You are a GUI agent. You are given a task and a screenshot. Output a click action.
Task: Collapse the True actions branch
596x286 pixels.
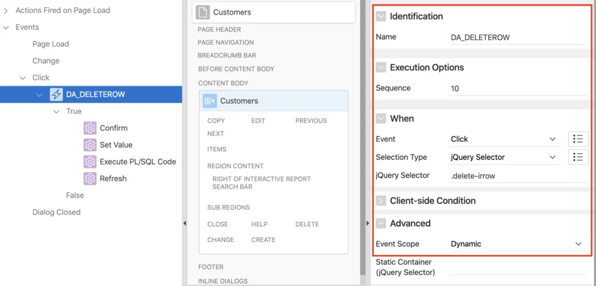click(56, 112)
